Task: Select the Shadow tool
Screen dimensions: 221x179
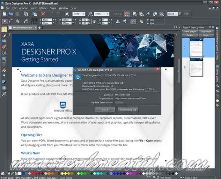Action: [x=4, y=82]
